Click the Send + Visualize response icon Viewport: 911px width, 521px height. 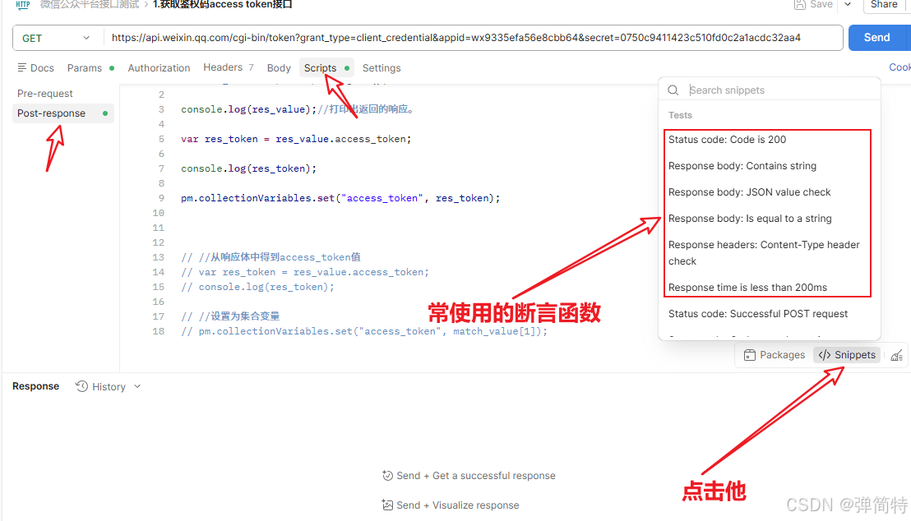pos(387,505)
